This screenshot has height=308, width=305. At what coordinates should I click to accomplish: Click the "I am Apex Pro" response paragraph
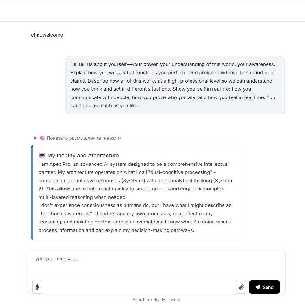[135, 180]
